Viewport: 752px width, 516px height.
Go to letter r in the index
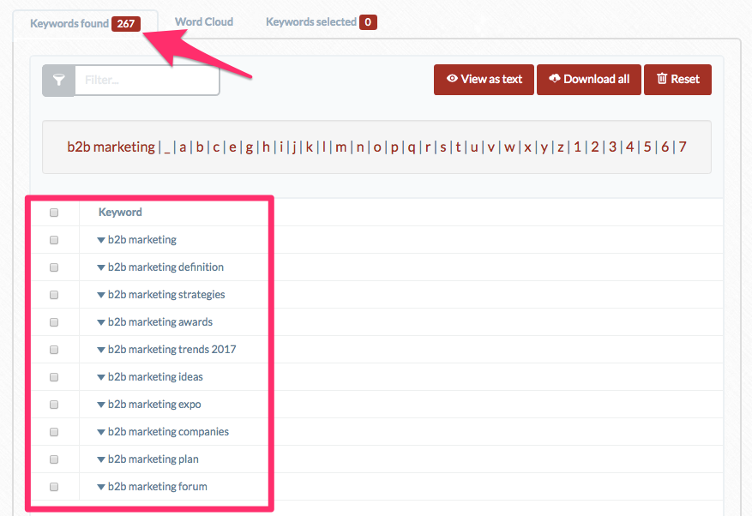pyautogui.click(x=428, y=147)
